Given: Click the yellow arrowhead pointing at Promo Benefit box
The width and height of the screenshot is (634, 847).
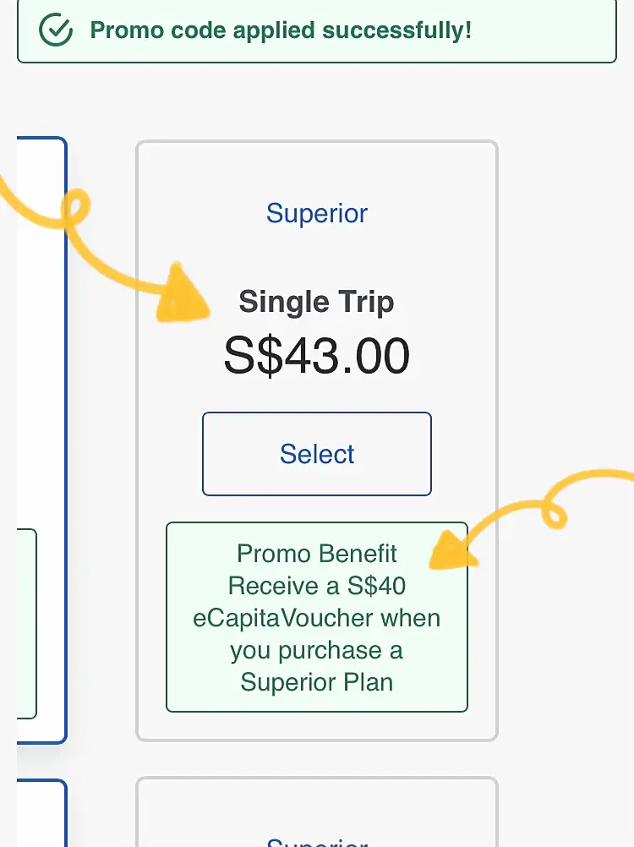Looking at the screenshot, I should click(452, 550).
